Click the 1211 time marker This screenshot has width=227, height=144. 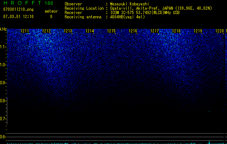25,31
